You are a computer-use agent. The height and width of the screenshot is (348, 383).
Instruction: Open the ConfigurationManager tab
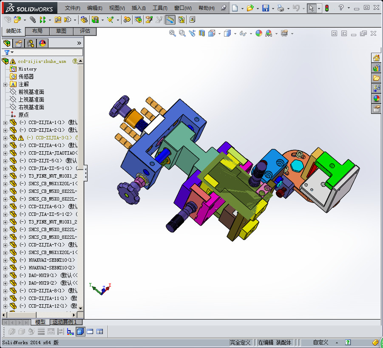tap(31, 43)
